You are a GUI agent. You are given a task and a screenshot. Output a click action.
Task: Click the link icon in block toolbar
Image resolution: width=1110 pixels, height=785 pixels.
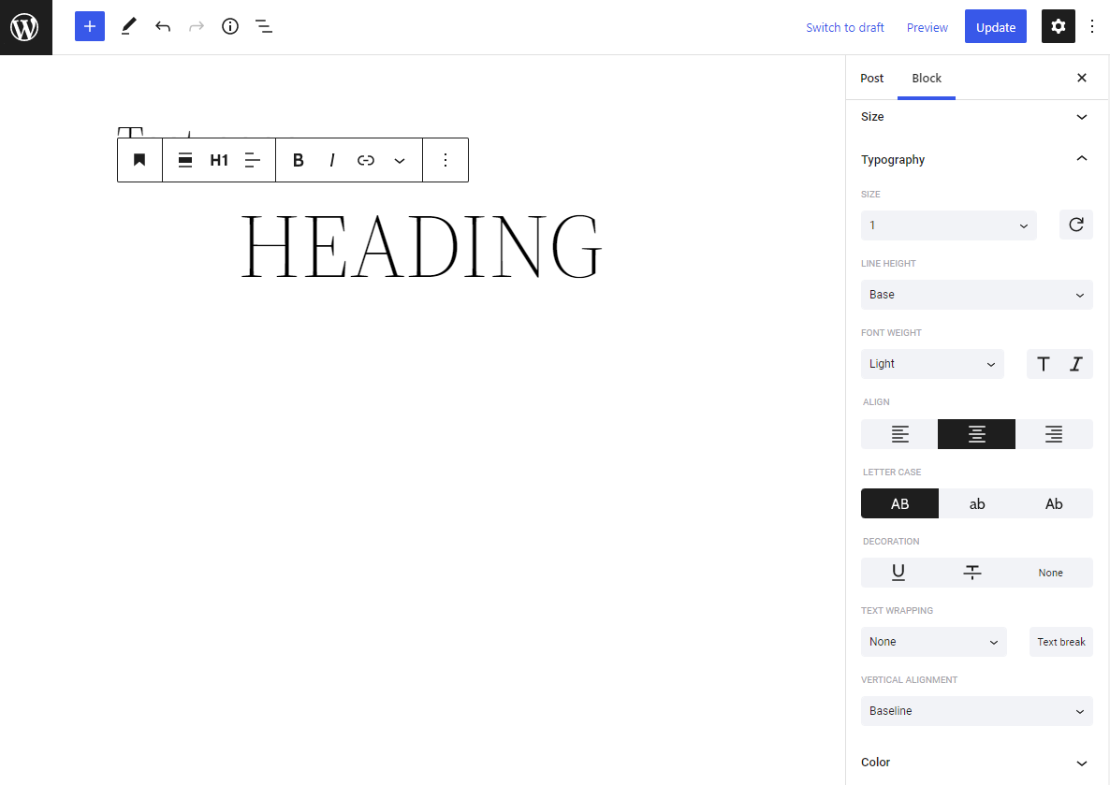click(x=366, y=160)
